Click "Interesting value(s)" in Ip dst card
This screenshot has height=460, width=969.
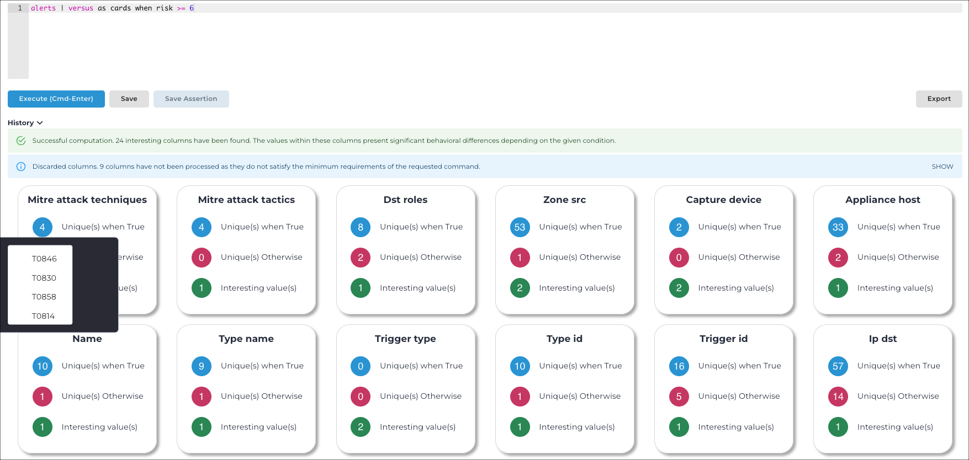[895, 427]
